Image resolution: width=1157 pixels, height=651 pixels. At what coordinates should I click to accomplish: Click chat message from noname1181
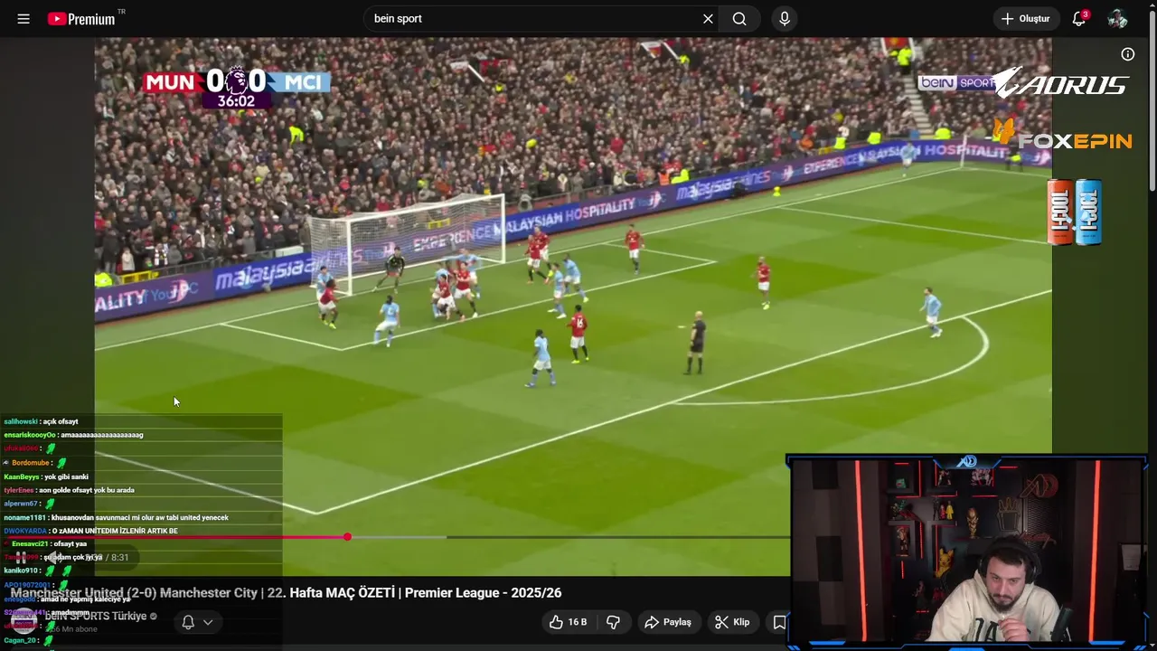(116, 518)
